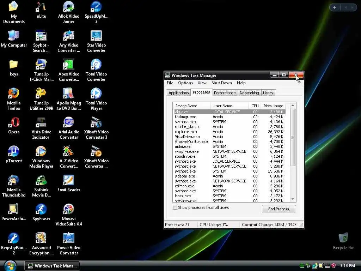Viewport: 361px width, 271px height.
Task: Open the View menu
Action: pyautogui.click(x=202, y=83)
